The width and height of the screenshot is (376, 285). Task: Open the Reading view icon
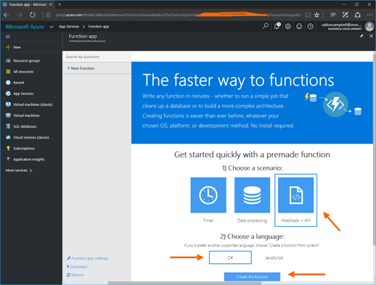308,15
